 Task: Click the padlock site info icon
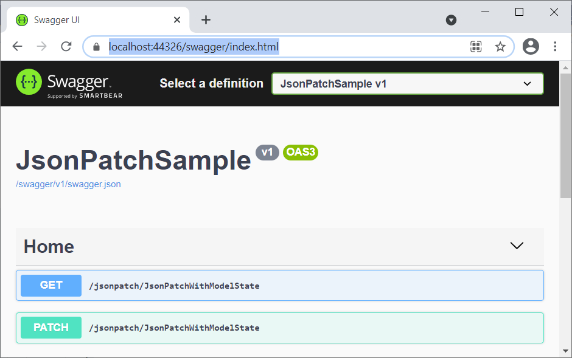(x=96, y=47)
